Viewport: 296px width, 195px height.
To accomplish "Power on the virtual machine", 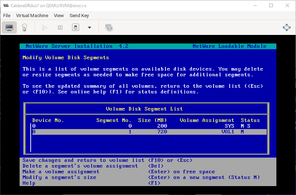I will pyautogui.click(x=45, y=28).
